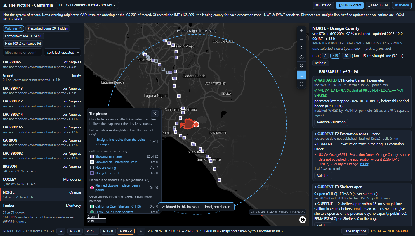Zoom in on the map
The image size is (415, 236).
click(301, 30)
